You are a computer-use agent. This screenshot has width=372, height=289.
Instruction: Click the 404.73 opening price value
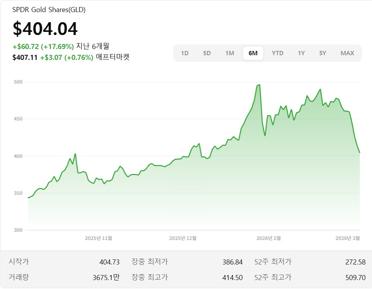point(109,262)
